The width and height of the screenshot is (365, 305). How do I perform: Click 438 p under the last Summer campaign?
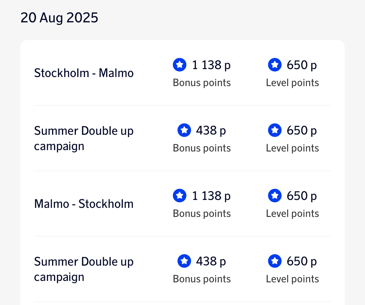point(211,261)
